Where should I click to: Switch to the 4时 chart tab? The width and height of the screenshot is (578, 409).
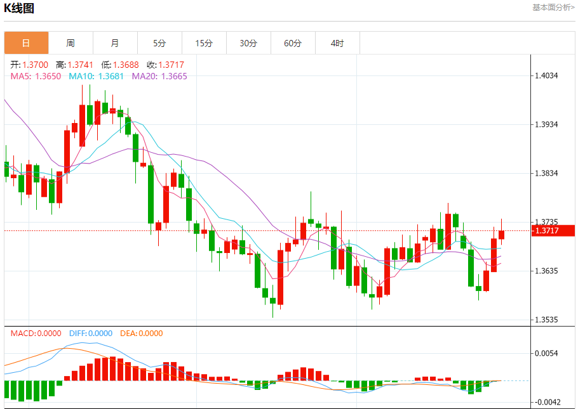[x=337, y=43]
